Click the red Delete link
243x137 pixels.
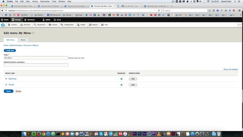[x=18, y=91]
